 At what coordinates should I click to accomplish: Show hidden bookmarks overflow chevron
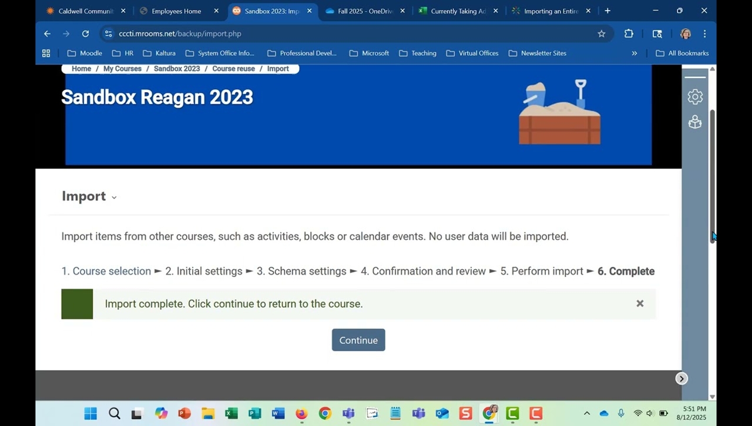tap(634, 53)
